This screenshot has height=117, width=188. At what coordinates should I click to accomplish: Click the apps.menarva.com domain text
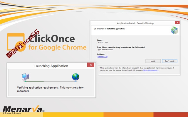coord(105,49)
